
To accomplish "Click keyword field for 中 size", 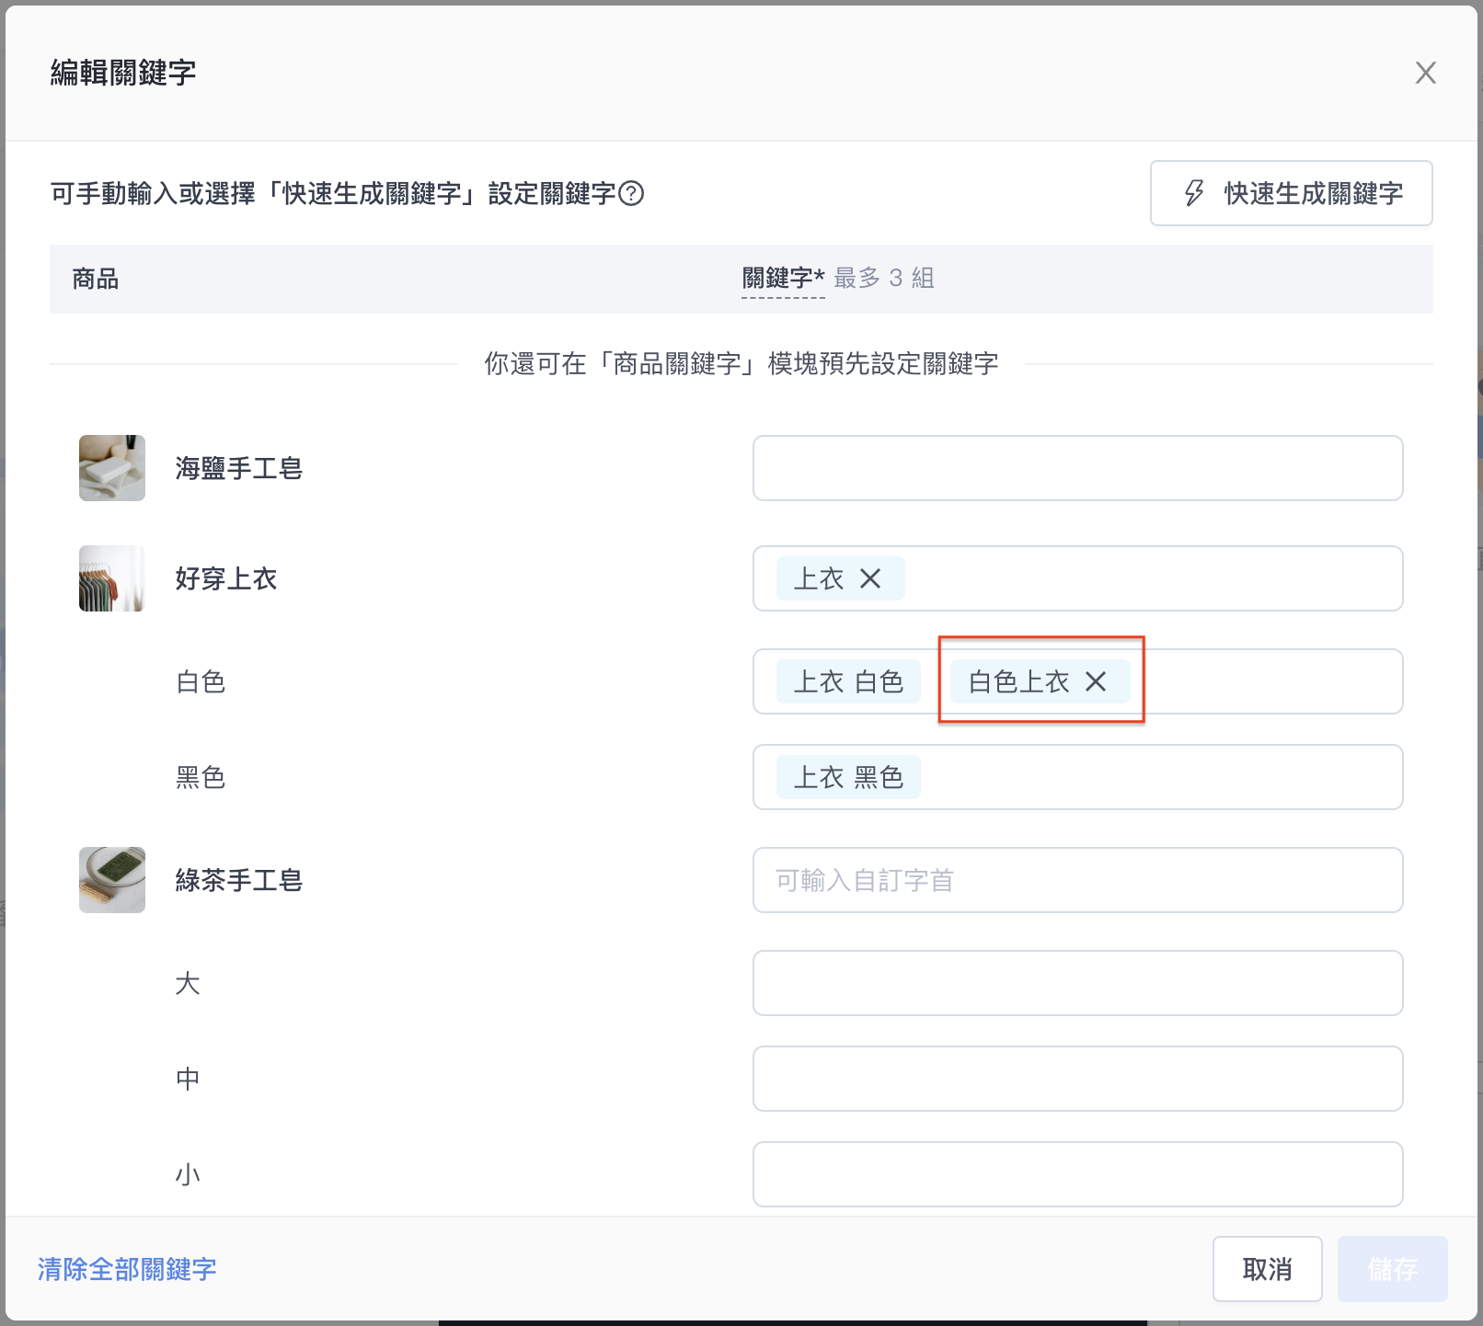I will pyautogui.click(x=1077, y=1079).
